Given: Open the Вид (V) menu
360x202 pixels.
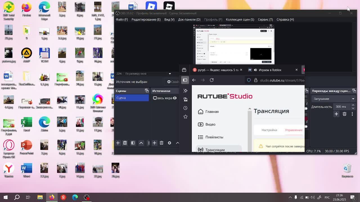Looking at the screenshot, I should [x=169, y=20].
